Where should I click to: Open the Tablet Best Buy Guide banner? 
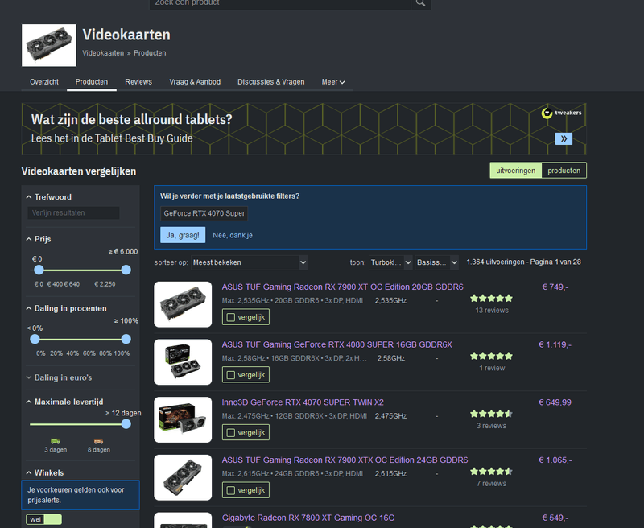(x=304, y=129)
